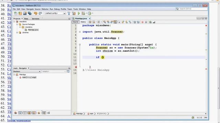
Task: Open the Refactor menu
Action: pos(45,9)
